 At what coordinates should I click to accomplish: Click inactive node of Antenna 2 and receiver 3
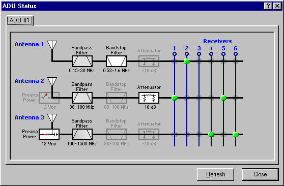[x=199, y=98]
